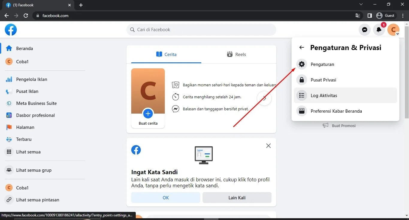This screenshot has width=409, height=220.
Task: Click the Lihat semua grup people icon
Action: coord(9,170)
